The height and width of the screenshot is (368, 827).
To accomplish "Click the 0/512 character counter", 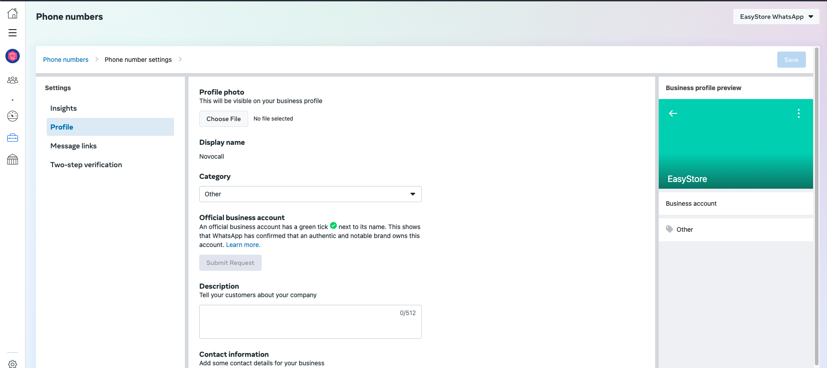I will 408,313.
